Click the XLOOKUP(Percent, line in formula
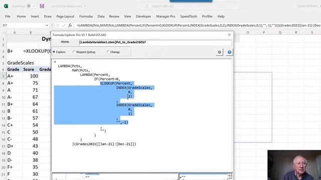The width and height of the screenshot is (321, 180). click(116, 83)
